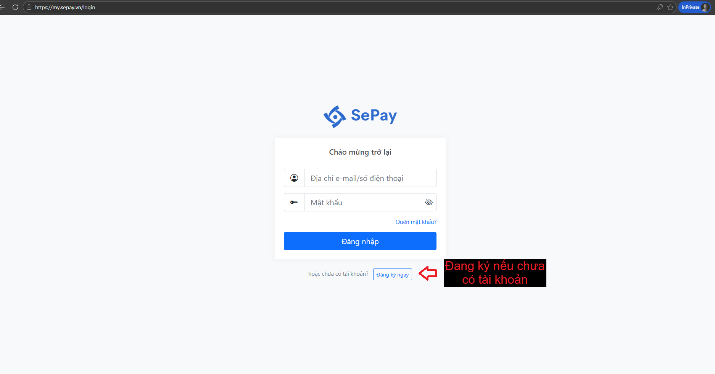
Task: Click the user avatar icon beside the e-mail field
Action: point(294,178)
